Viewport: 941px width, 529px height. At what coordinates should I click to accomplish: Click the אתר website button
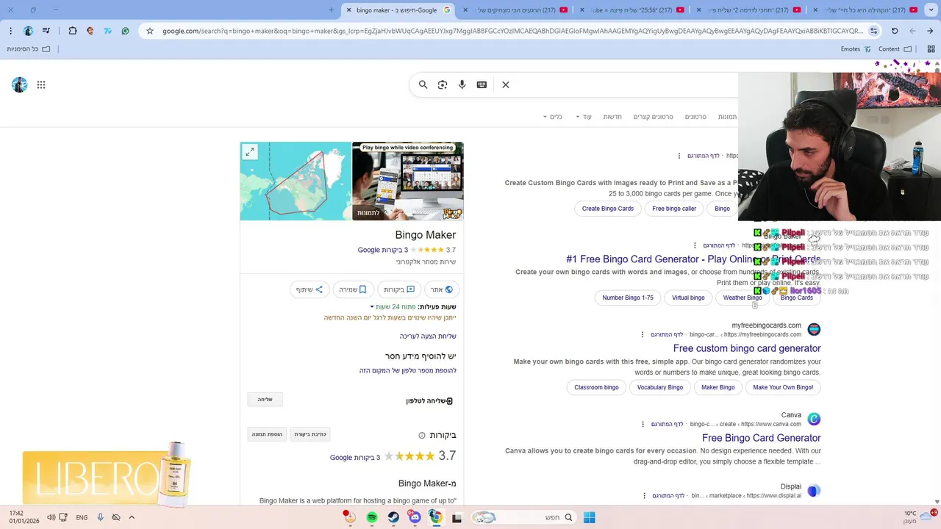pyautogui.click(x=442, y=289)
